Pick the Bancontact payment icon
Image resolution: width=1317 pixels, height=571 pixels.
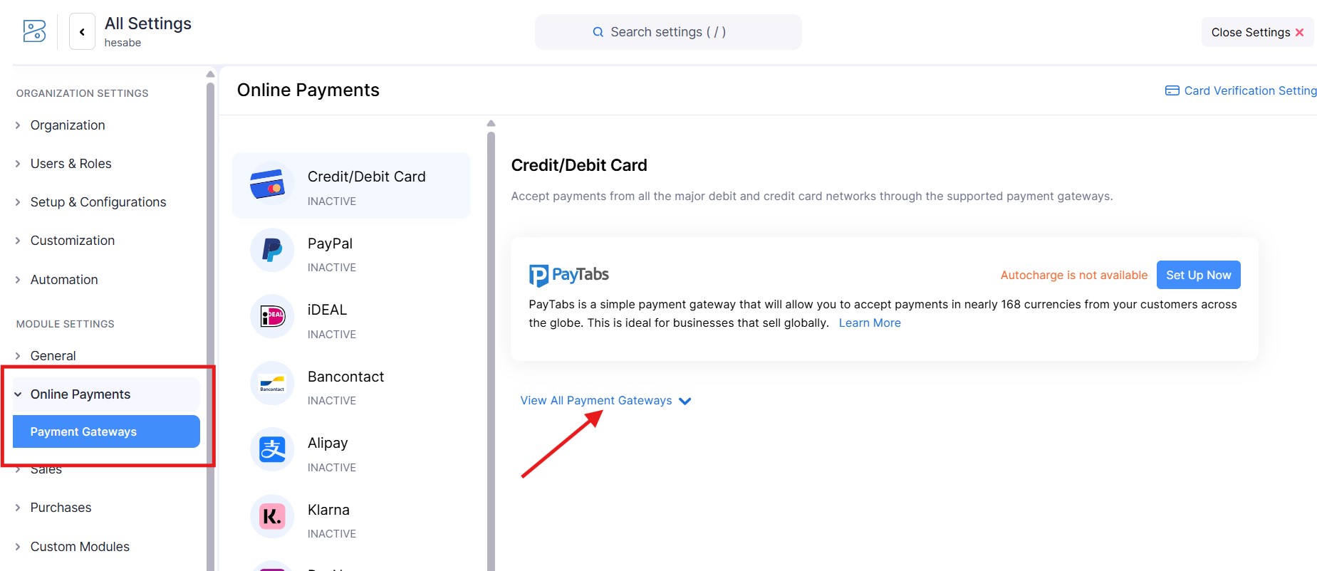tap(272, 384)
